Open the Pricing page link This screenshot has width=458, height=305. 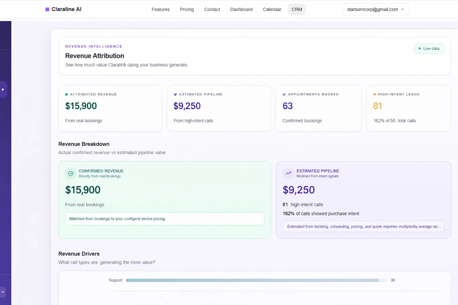(x=187, y=9)
